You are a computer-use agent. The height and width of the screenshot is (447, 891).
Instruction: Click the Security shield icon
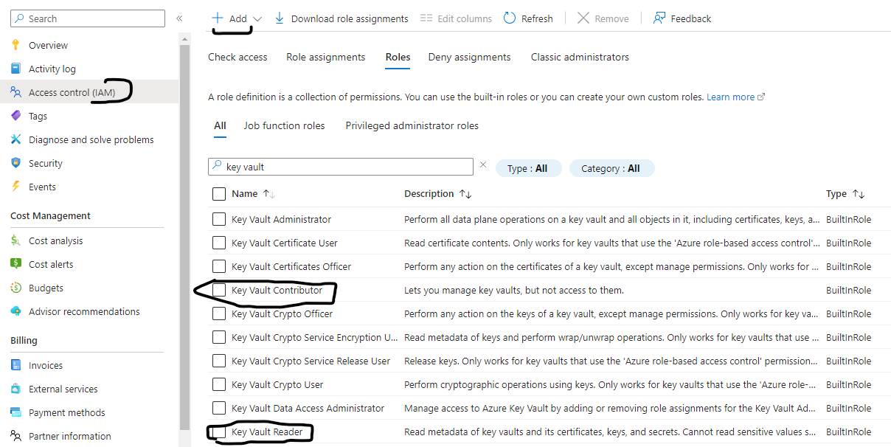coord(15,163)
